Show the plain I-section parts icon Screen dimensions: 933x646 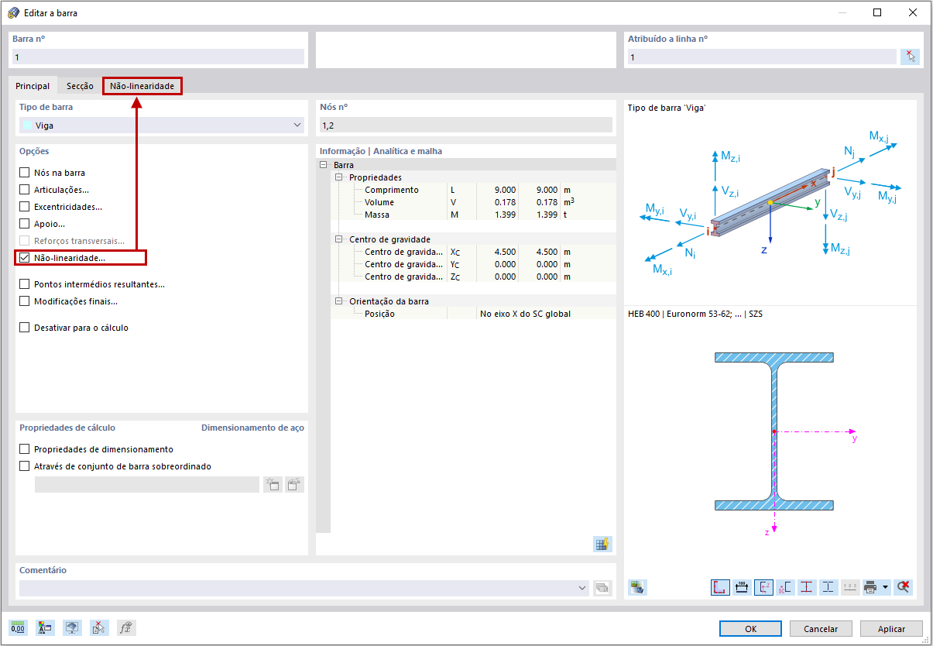click(828, 587)
